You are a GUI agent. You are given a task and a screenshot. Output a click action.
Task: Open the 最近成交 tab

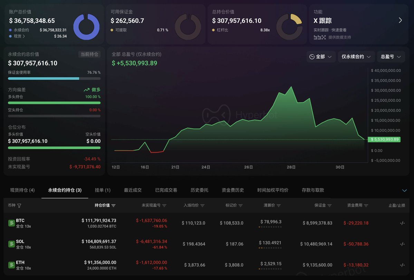click(x=133, y=190)
